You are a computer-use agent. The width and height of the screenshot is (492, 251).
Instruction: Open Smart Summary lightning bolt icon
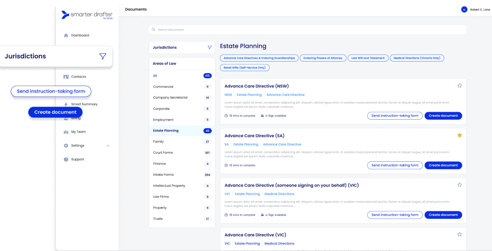(66, 104)
